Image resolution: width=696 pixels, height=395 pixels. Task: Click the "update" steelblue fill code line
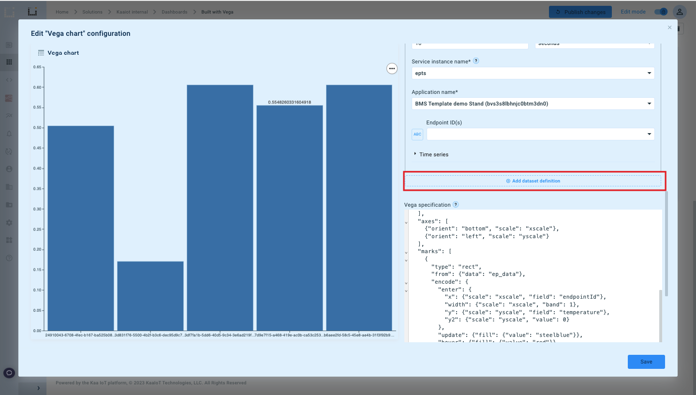pos(510,335)
